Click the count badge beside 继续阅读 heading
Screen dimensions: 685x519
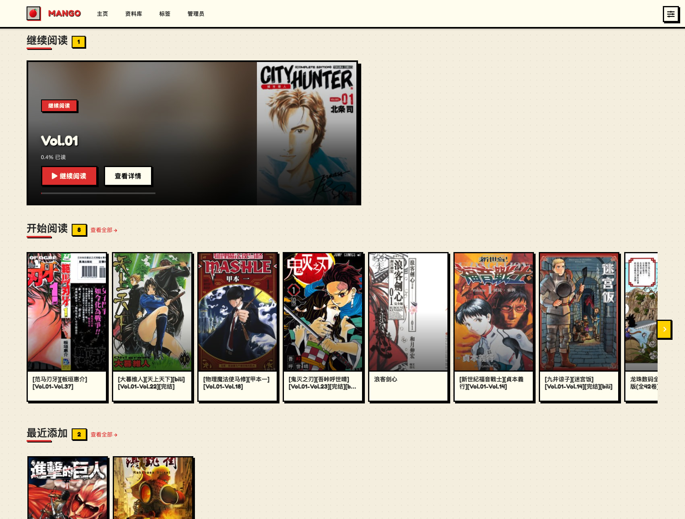click(x=79, y=42)
